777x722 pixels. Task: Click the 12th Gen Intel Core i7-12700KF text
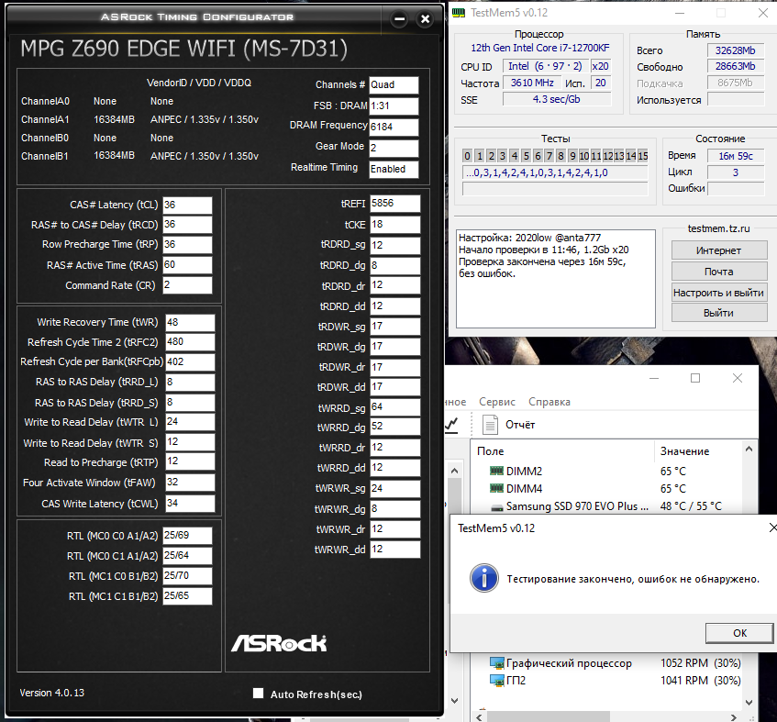click(x=540, y=48)
